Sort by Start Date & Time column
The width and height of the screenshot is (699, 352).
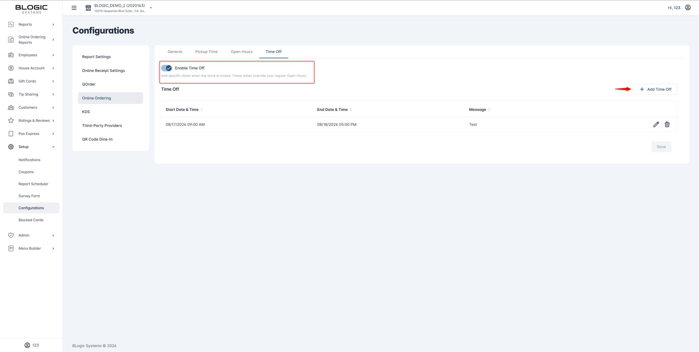(x=202, y=110)
